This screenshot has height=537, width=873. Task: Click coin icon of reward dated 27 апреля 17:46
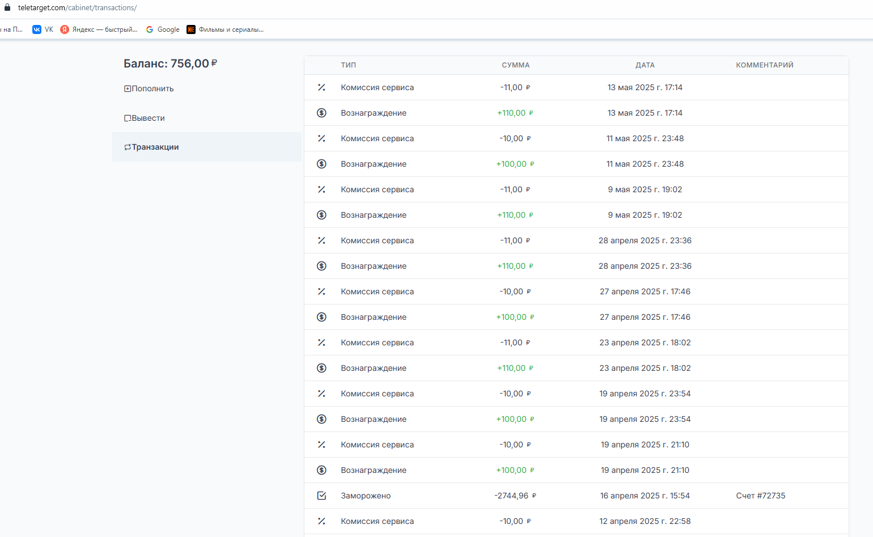tap(321, 317)
